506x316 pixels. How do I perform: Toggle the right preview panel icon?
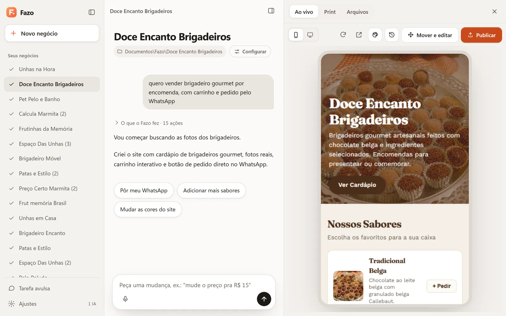coord(271,11)
